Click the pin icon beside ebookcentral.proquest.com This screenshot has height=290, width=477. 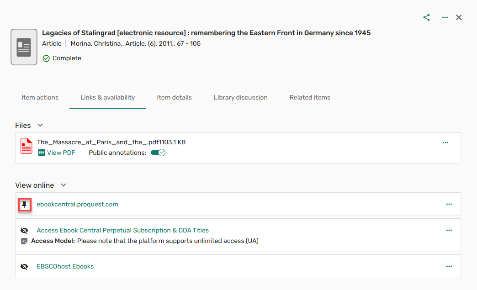pos(25,205)
